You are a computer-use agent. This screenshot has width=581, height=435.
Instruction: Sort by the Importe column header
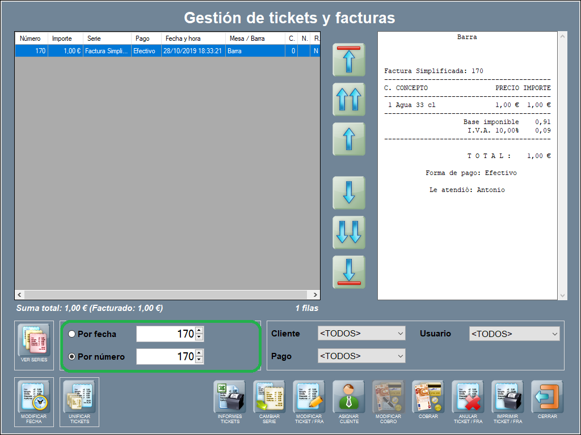coord(62,39)
